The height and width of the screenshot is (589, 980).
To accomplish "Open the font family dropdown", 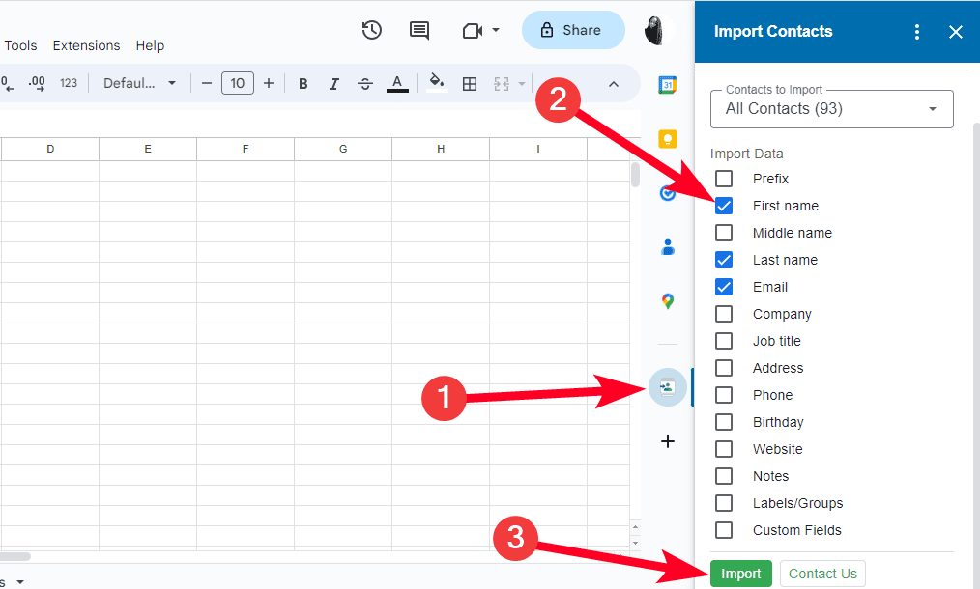I will coord(140,84).
